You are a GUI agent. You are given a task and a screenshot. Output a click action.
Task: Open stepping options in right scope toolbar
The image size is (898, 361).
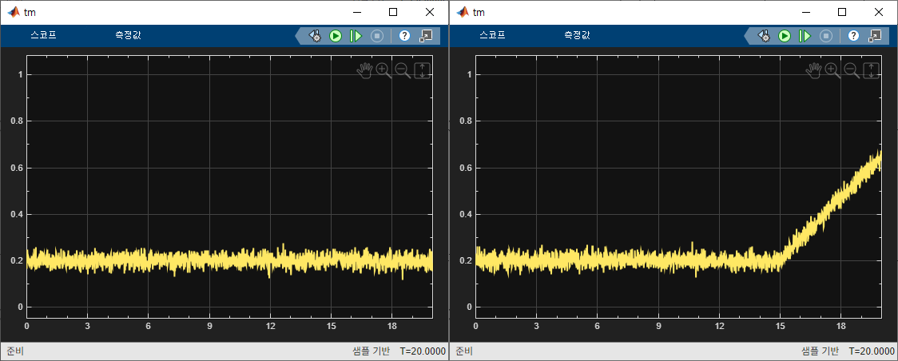point(764,36)
